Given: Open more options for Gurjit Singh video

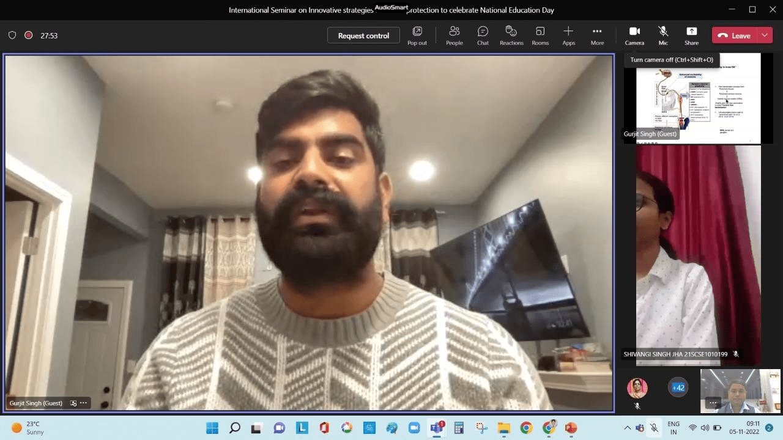Looking at the screenshot, I should 83,403.
